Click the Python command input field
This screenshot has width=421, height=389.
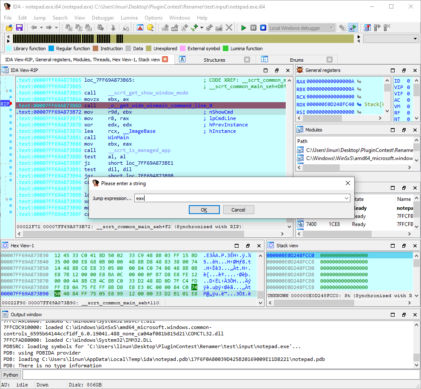pos(220,375)
